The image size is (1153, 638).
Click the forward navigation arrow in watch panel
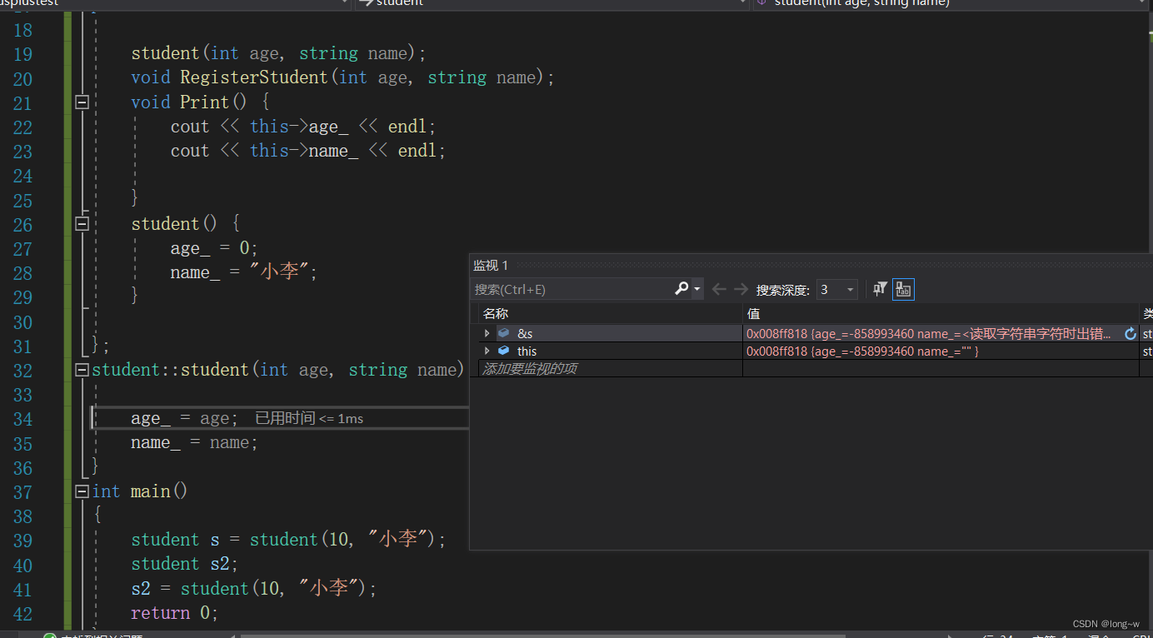(741, 289)
